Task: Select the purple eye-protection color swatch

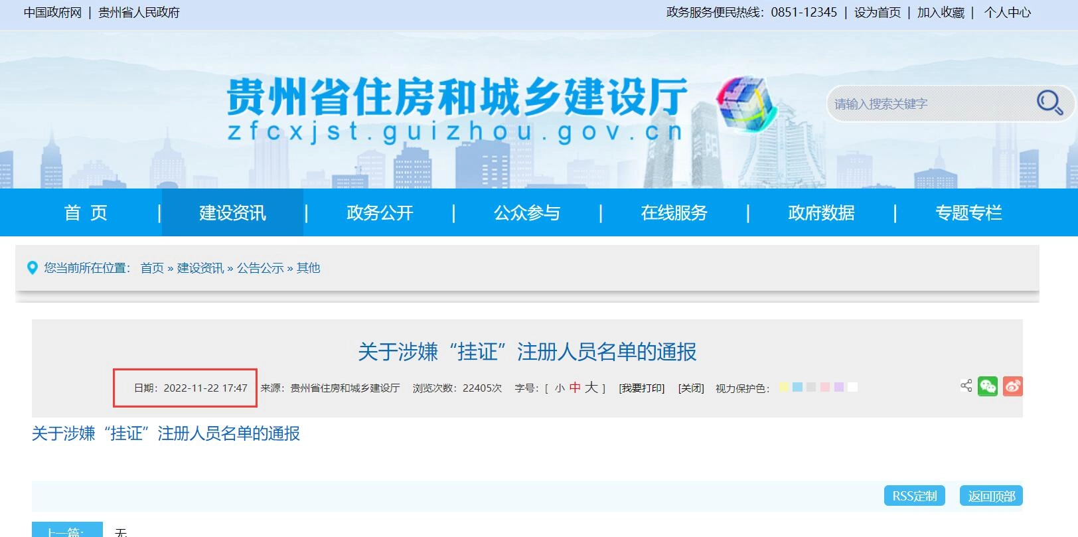Action: click(839, 387)
